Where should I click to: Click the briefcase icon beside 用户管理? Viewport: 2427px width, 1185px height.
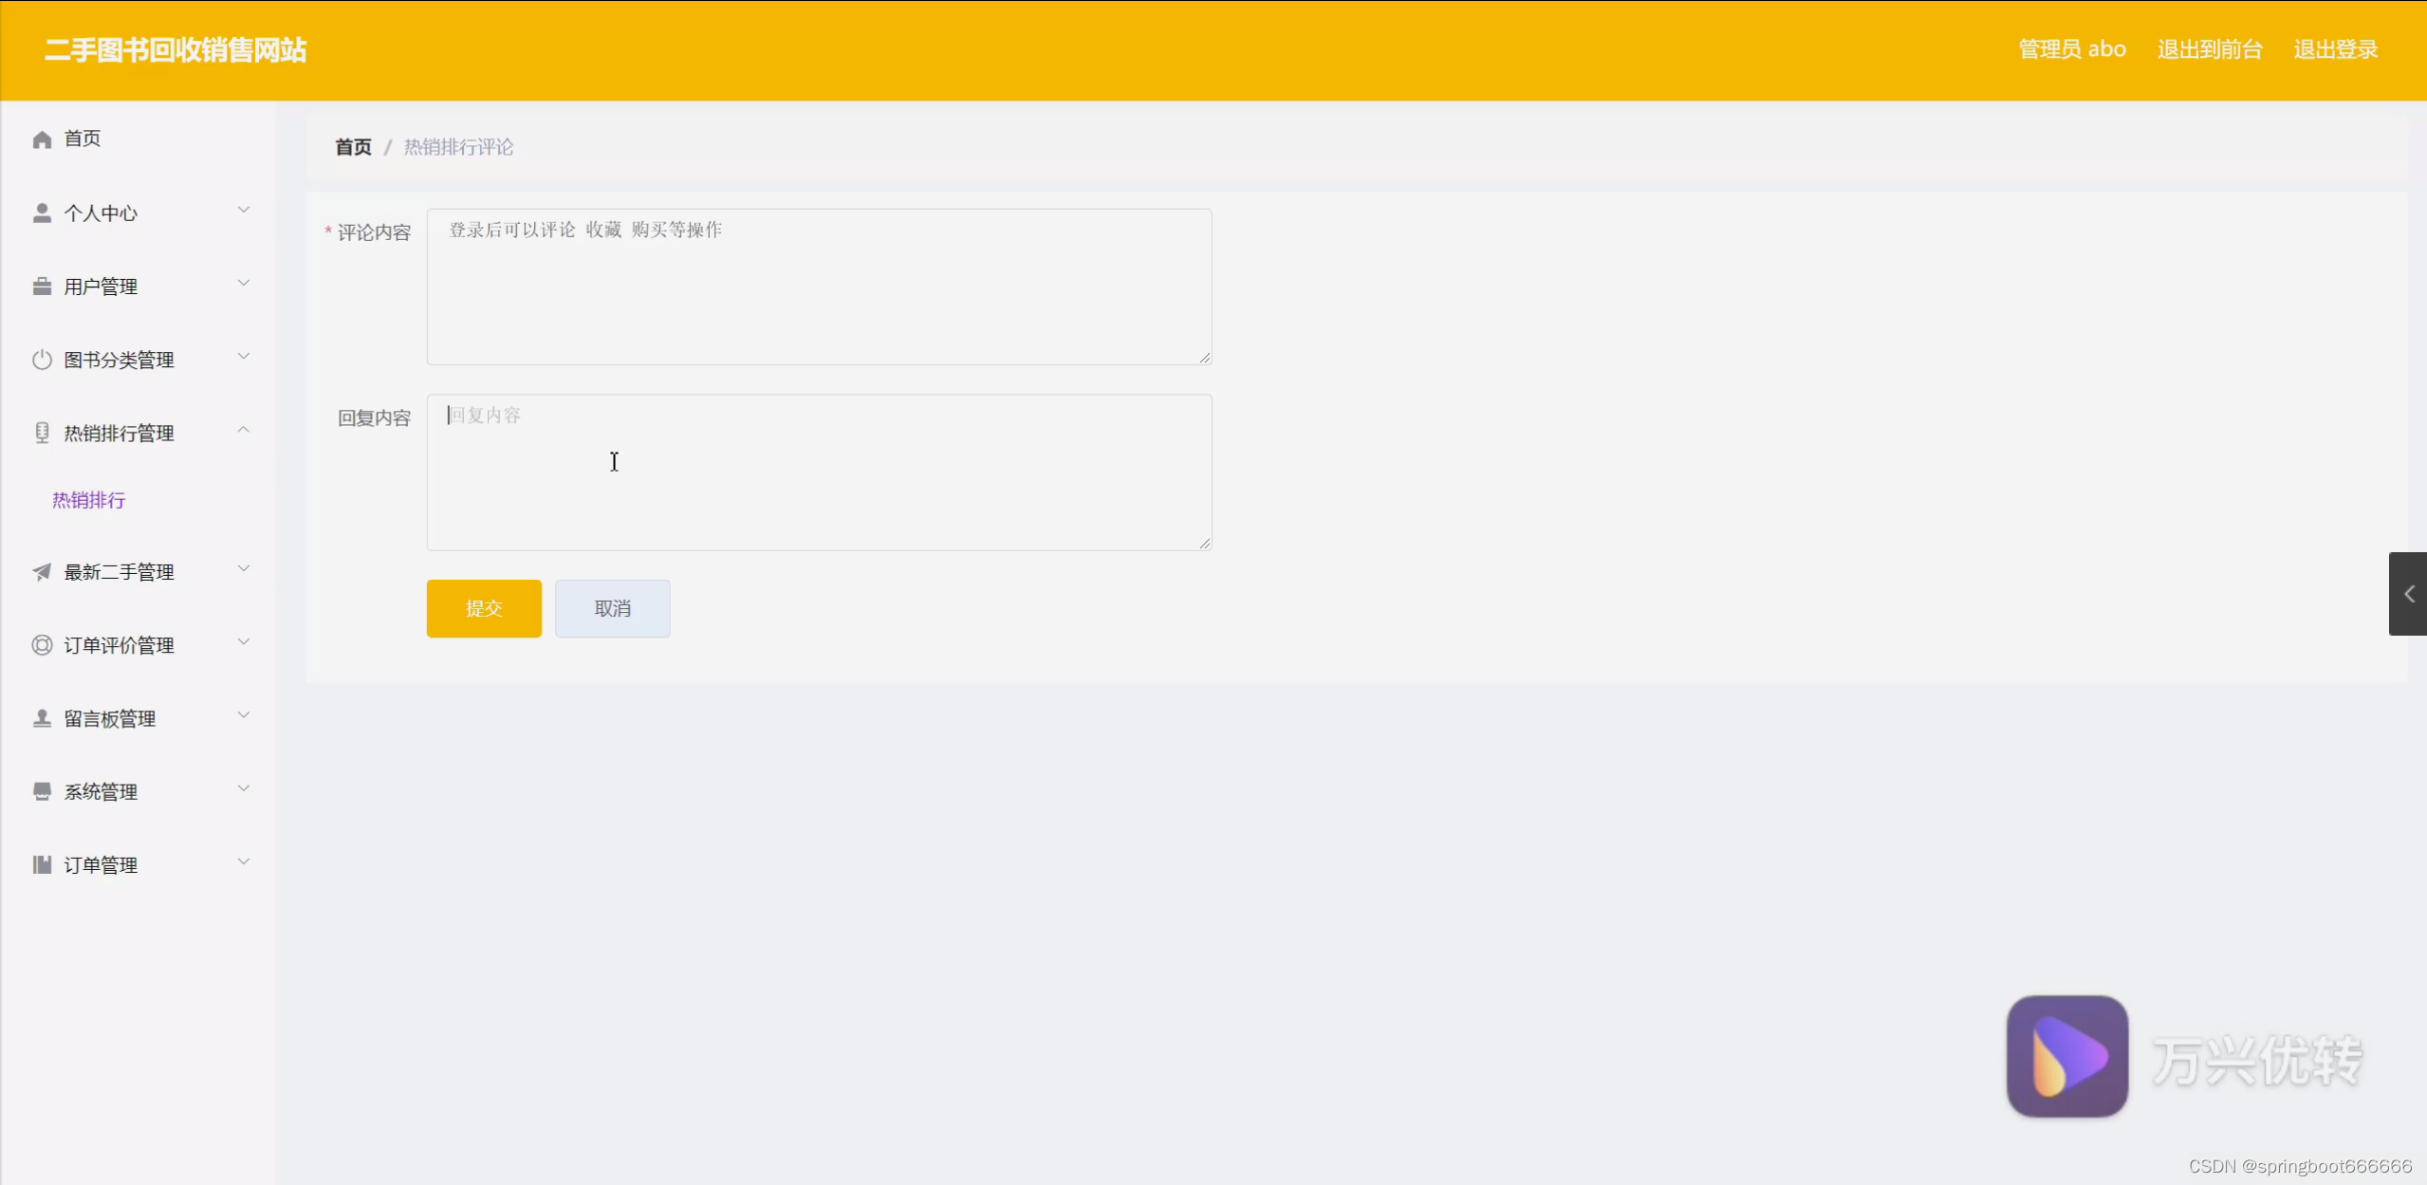(x=42, y=286)
